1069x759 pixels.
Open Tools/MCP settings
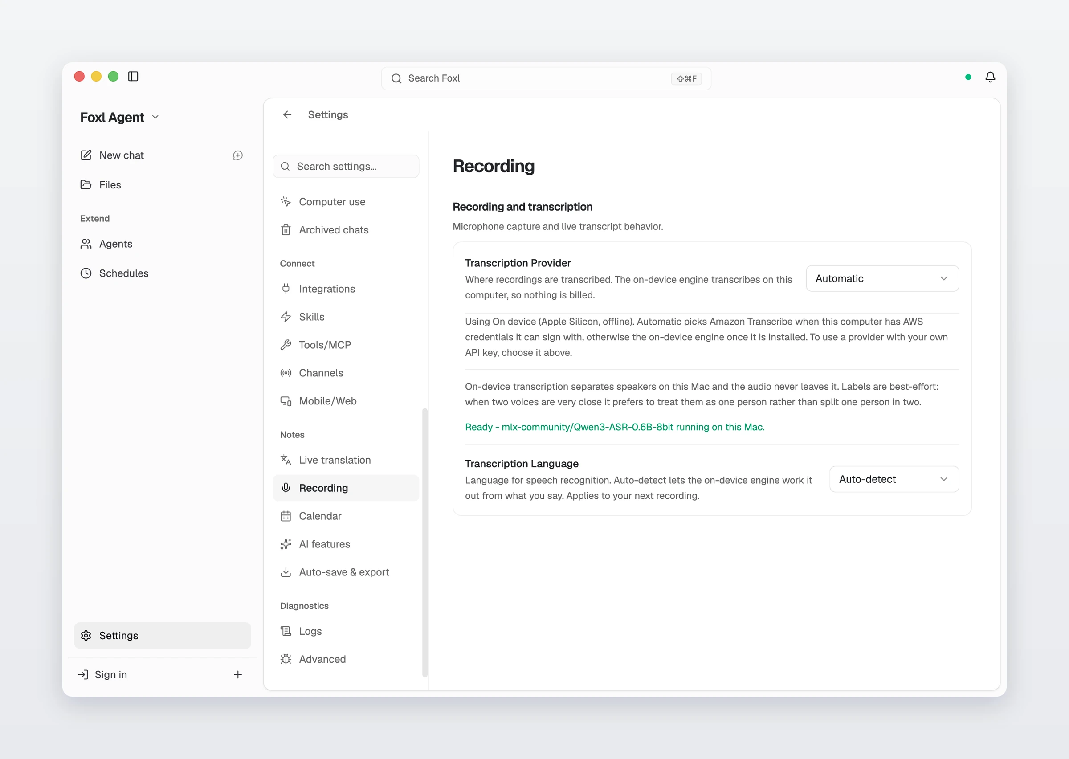346,345
